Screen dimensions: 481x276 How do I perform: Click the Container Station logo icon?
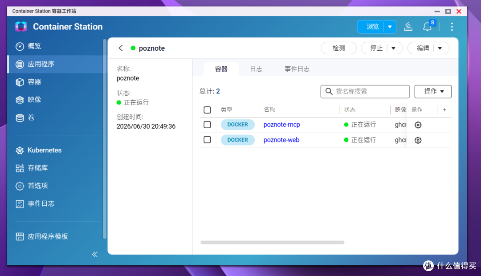21,27
